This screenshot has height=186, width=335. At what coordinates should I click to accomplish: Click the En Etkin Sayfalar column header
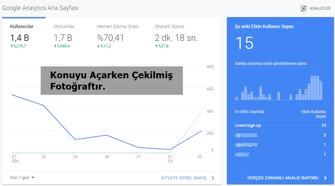(x=250, y=111)
